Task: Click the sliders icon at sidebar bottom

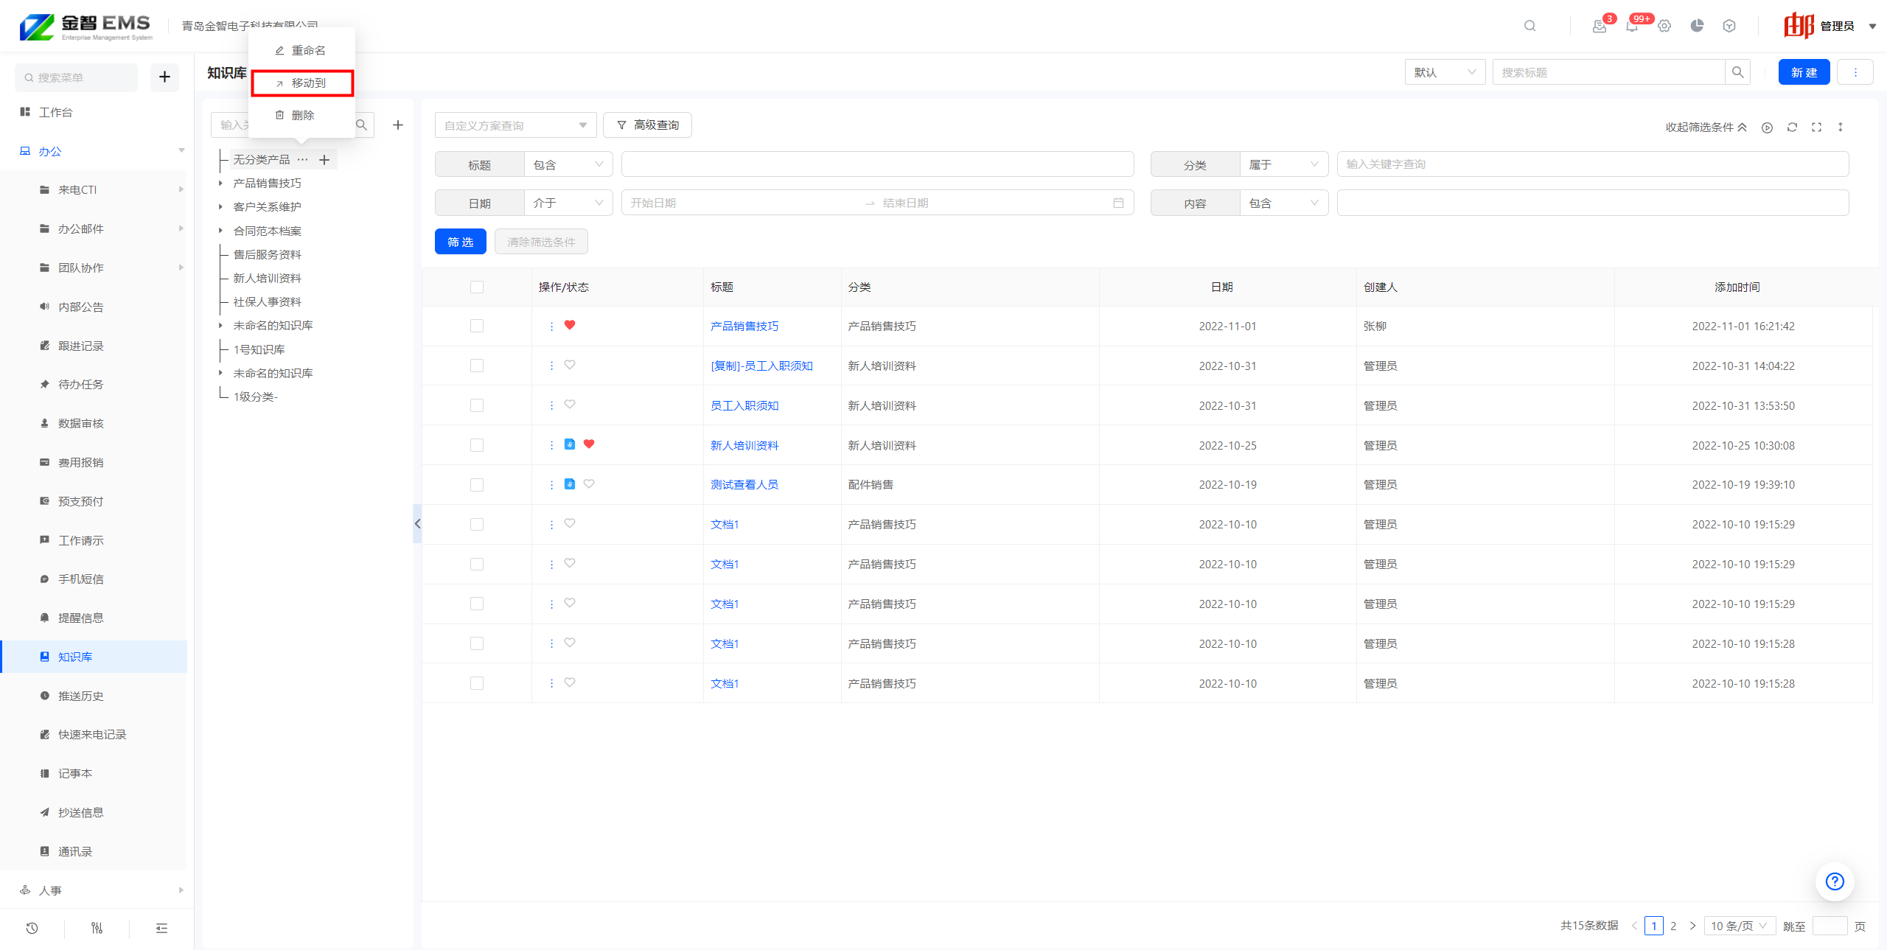Action: pyautogui.click(x=97, y=929)
